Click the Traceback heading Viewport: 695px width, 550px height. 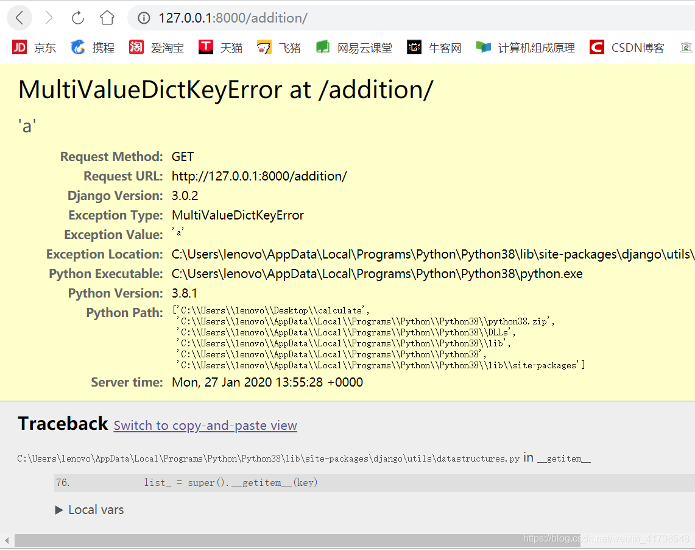coord(63,424)
